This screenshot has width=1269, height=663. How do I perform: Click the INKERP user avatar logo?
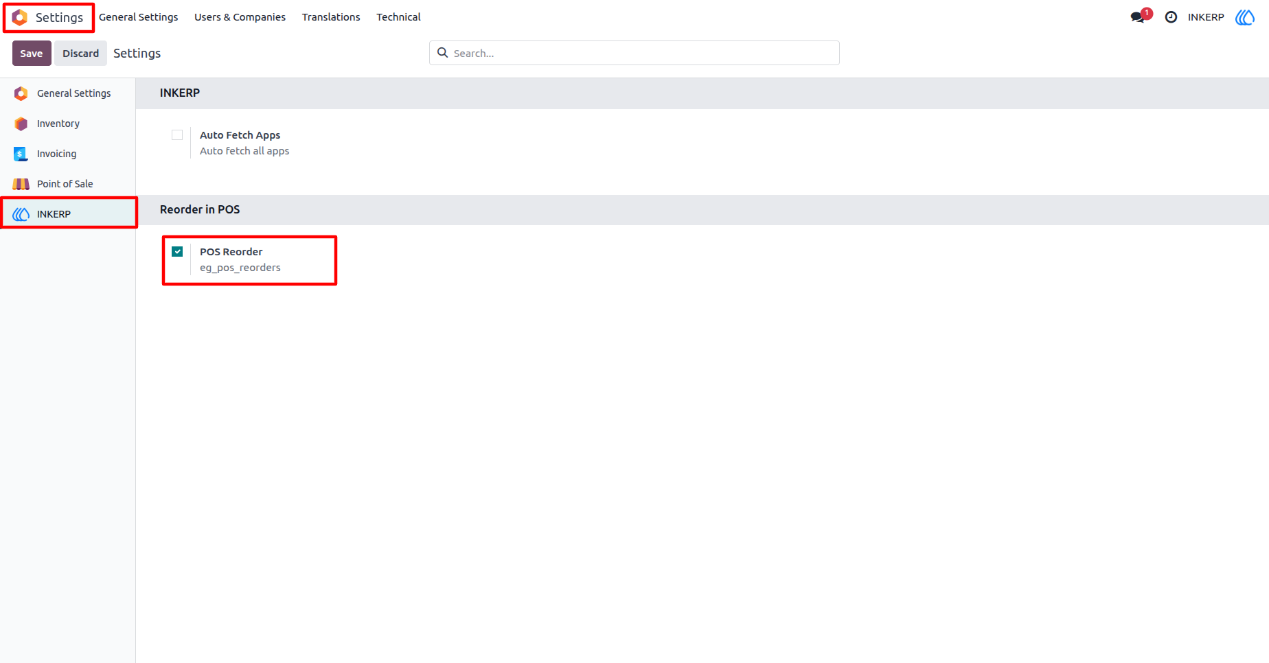coord(1245,17)
